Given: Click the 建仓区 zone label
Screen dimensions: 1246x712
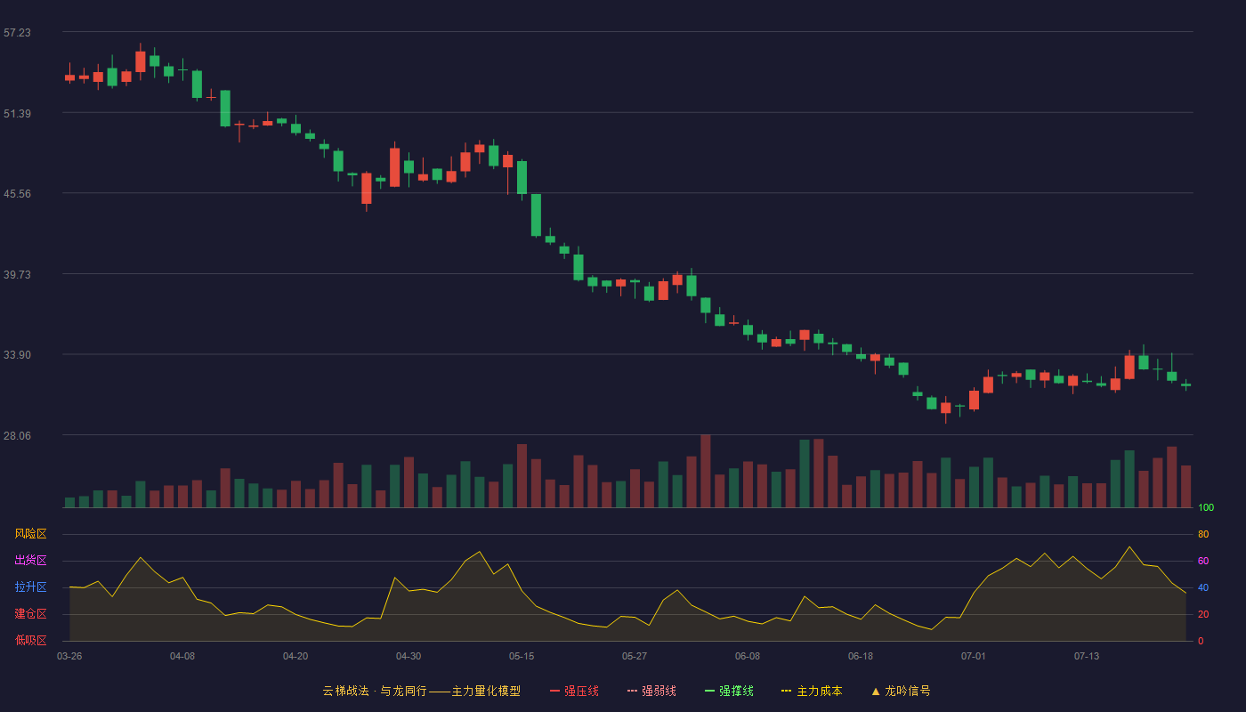Looking at the screenshot, I should [x=30, y=614].
